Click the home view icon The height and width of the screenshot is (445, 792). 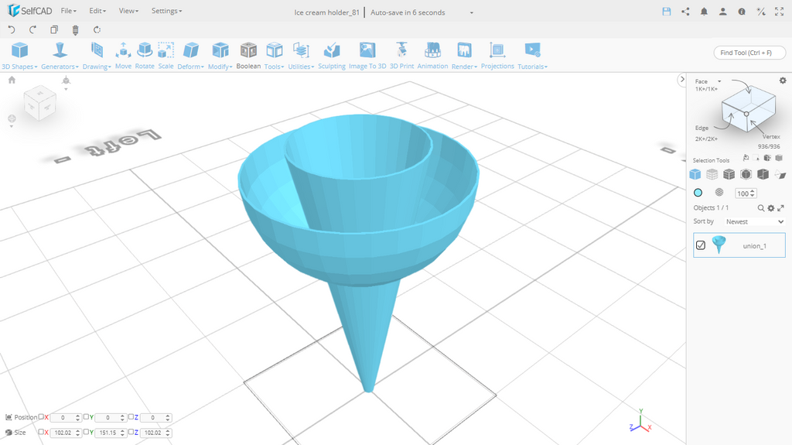click(x=12, y=80)
